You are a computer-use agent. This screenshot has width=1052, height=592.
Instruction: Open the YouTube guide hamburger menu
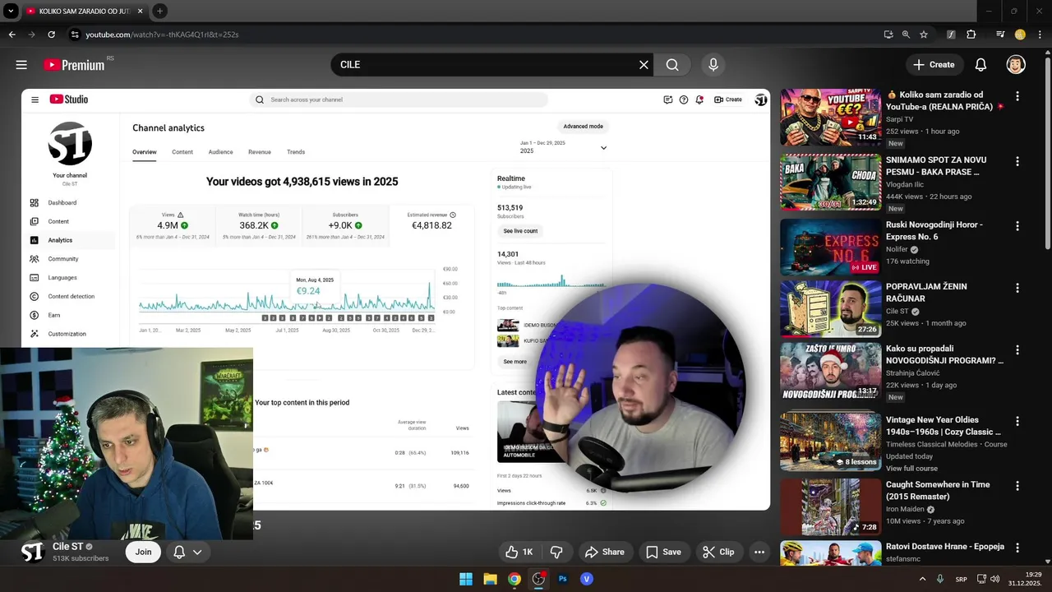(x=21, y=64)
